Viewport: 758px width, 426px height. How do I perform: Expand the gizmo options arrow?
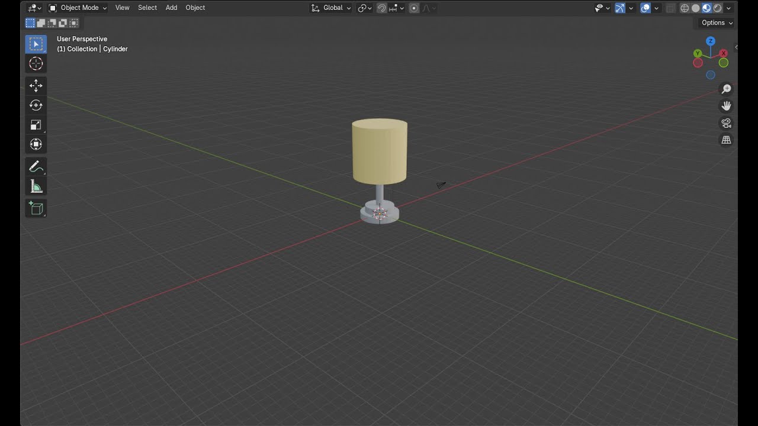[631, 8]
